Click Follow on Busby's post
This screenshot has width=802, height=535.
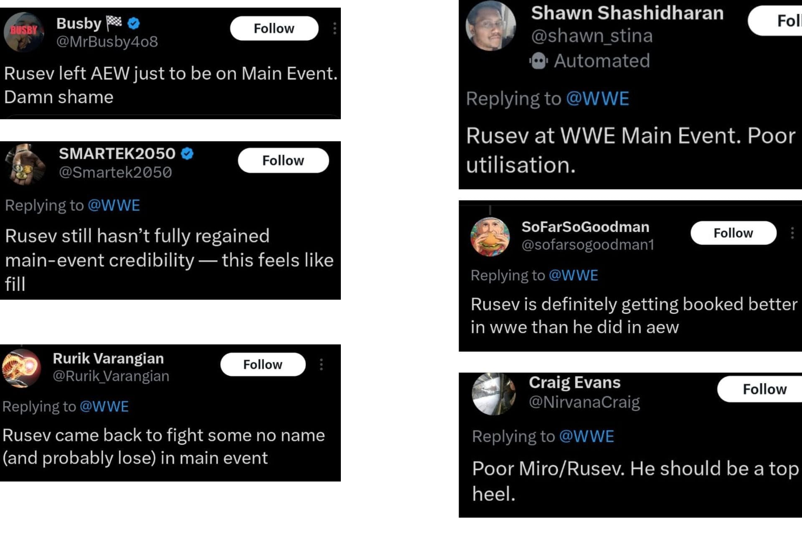point(274,28)
